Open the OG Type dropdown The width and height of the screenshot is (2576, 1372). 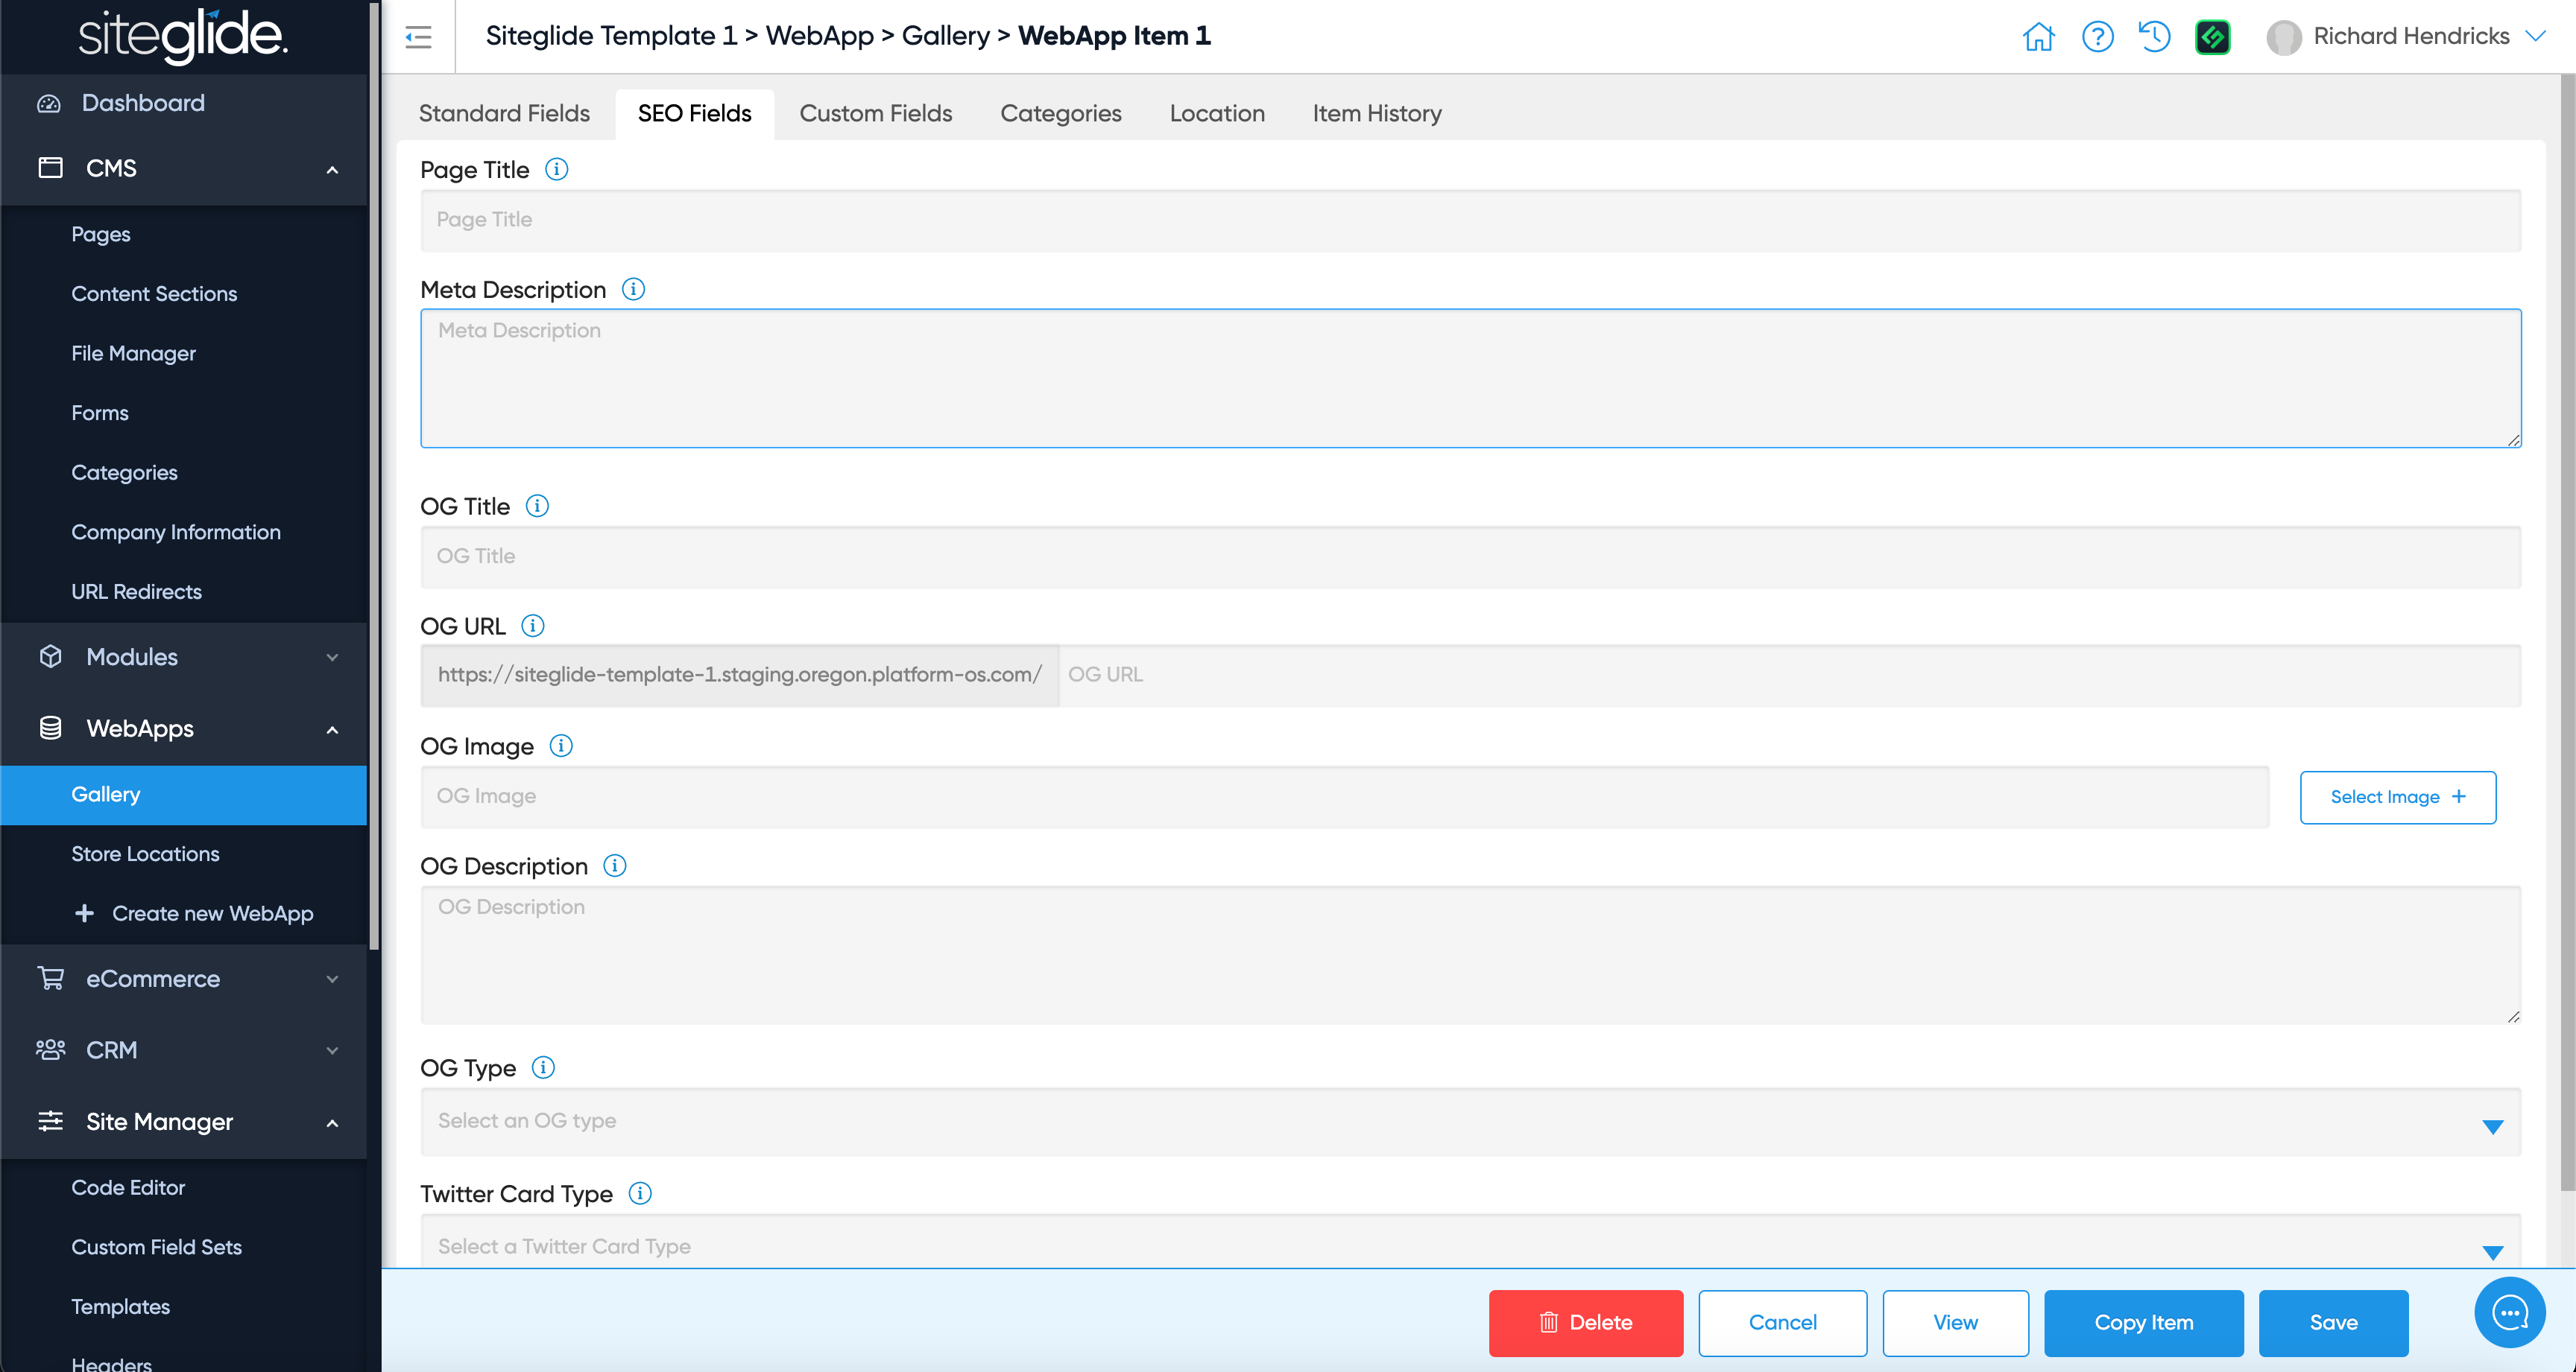tap(1470, 1121)
